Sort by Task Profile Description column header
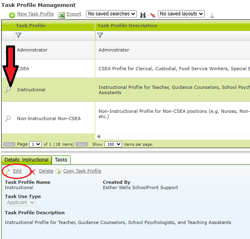 coord(127,26)
